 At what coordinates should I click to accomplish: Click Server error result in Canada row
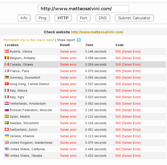(x=68, y=65)
